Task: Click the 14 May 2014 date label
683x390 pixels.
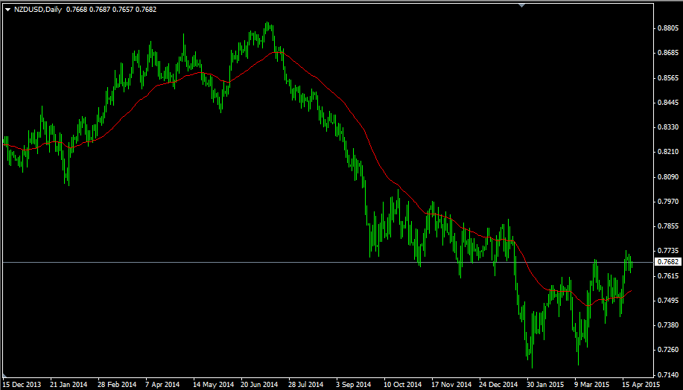Action: (214, 385)
